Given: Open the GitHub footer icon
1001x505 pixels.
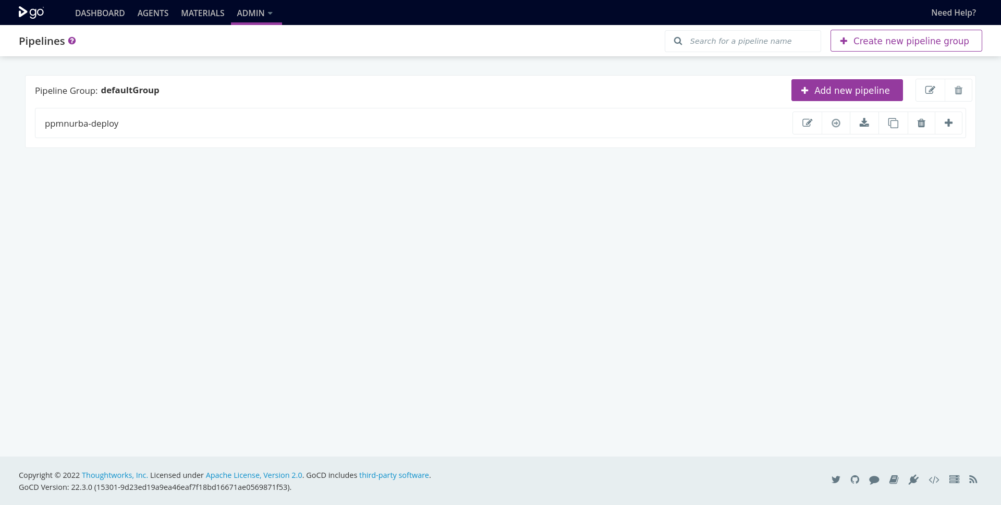Looking at the screenshot, I should coord(855,479).
